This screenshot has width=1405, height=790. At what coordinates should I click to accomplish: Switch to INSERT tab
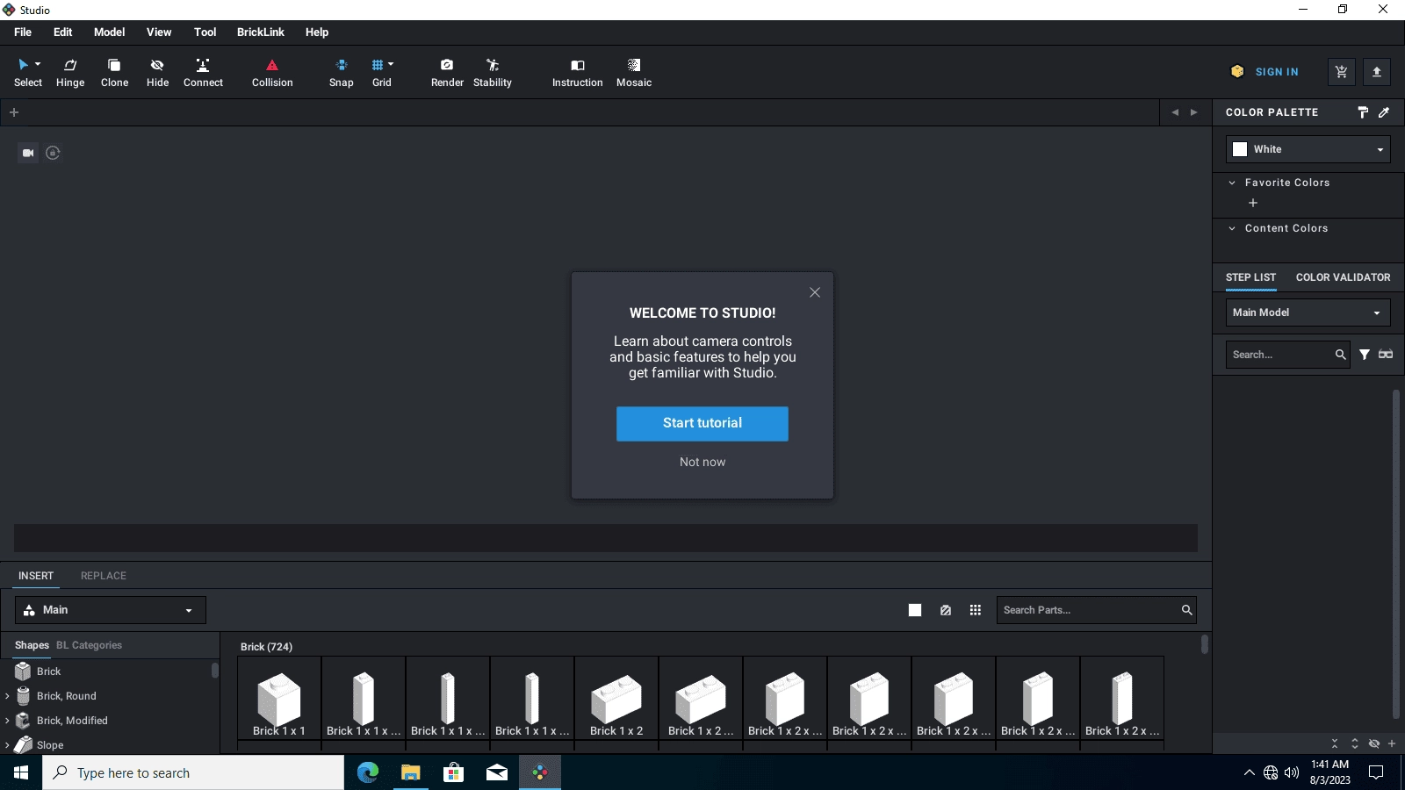(x=36, y=576)
